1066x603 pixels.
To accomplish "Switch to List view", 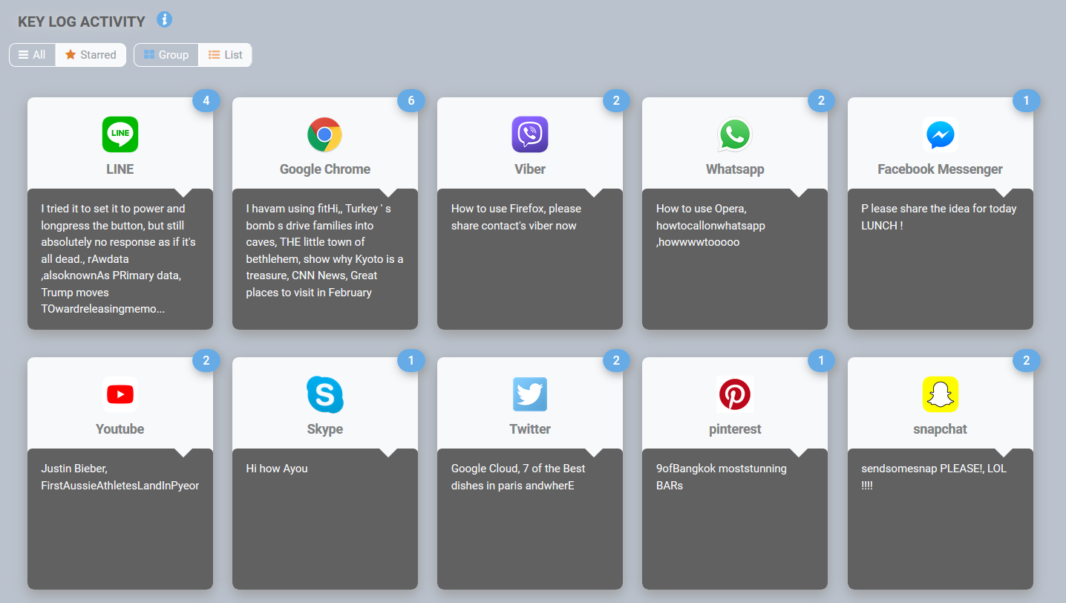I will point(226,55).
